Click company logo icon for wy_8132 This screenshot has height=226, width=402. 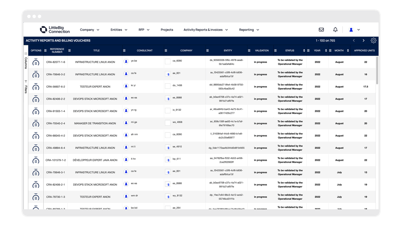coord(167,197)
